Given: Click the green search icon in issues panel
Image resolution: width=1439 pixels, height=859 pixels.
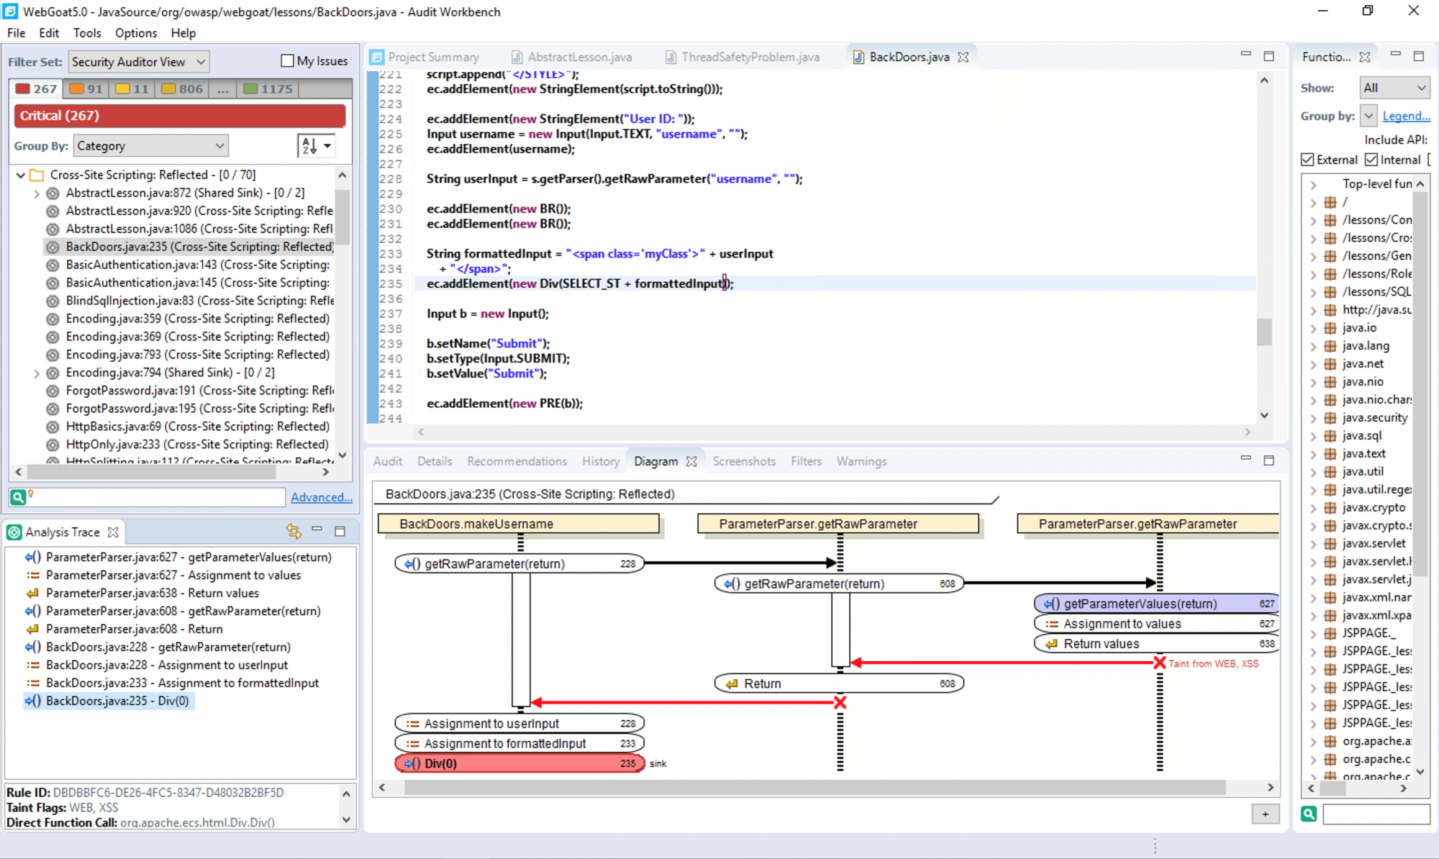Looking at the screenshot, I should [x=17, y=496].
